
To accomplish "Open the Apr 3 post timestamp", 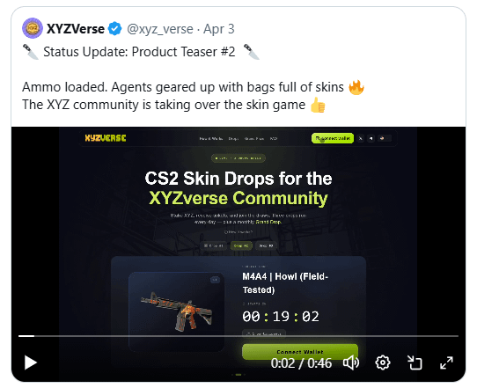I will pos(219,29).
